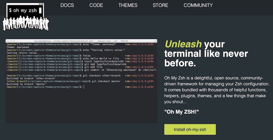Click the Install oh-my-zsh button
This screenshot has width=273, height=140.
pos(190,129)
